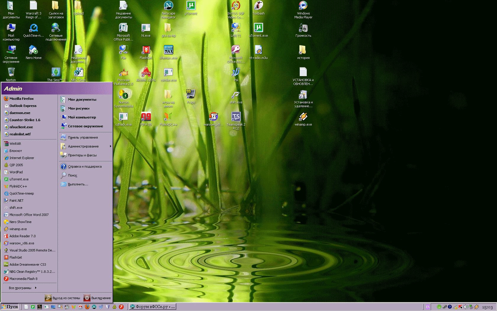The height and width of the screenshot is (311, 497).
Task: Select the Teamspeak 2 RC2 desktop icon
Action: (x=236, y=117)
